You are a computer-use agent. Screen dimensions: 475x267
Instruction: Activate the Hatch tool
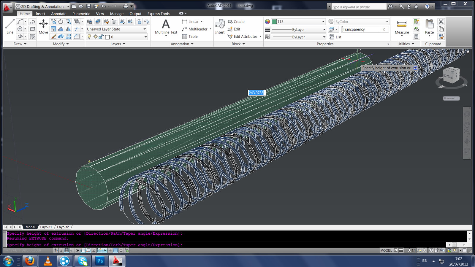tap(32, 36)
